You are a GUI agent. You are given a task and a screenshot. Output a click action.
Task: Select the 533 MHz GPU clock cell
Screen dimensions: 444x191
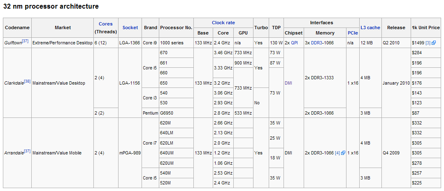tap(243, 113)
